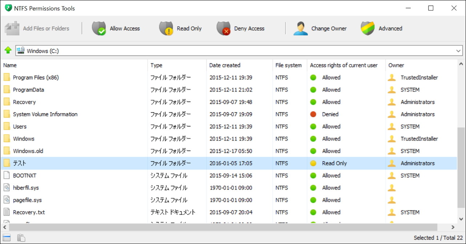Sort entries by the Name column header
This screenshot has height=244, width=466.
[9, 65]
